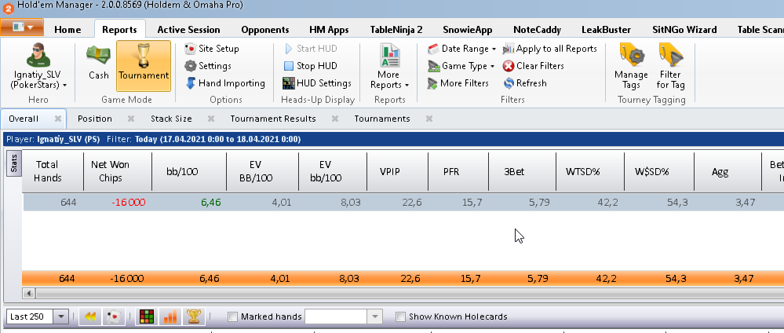Switch to Stack Size report tab
This screenshot has height=333, width=784.
click(171, 119)
